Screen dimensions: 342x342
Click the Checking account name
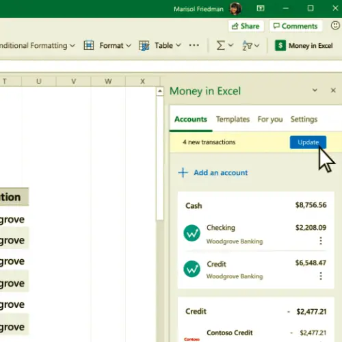[x=221, y=228]
